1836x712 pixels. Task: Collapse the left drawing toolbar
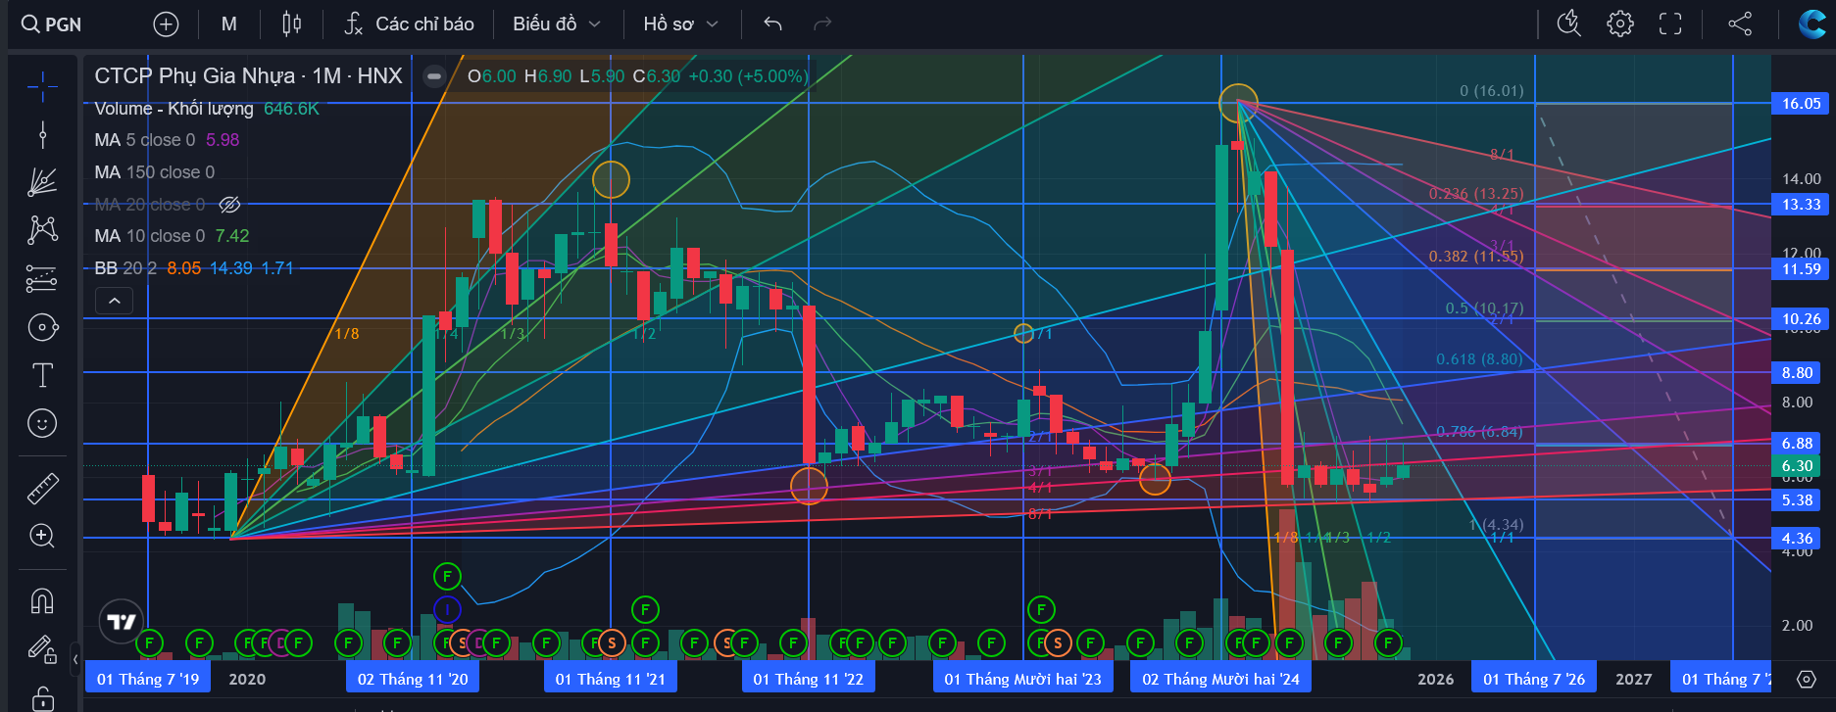point(75,659)
